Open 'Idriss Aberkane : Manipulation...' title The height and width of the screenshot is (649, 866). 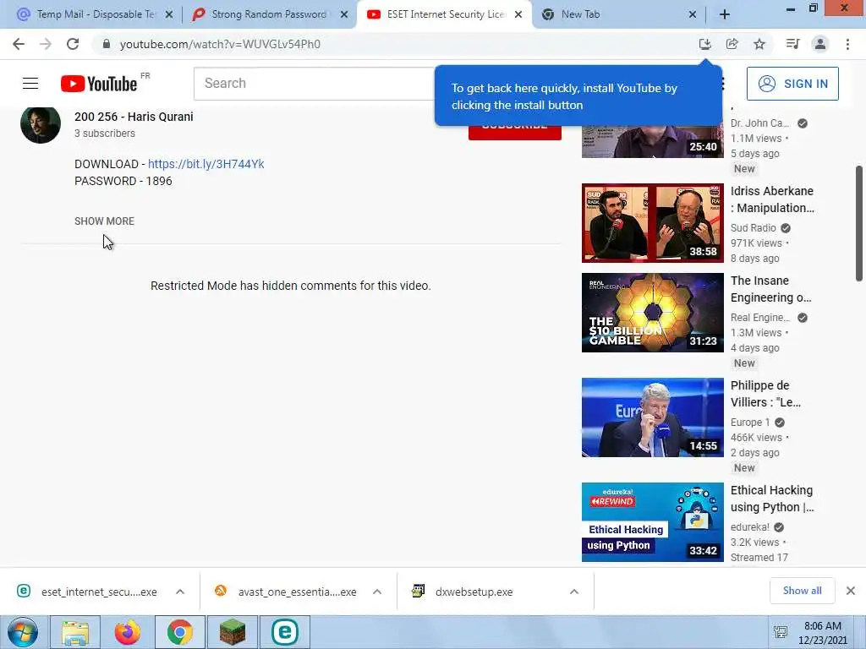pyautogui.click(x=772, y=199)
